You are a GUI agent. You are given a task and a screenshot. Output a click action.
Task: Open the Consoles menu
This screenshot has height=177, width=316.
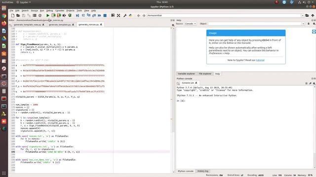point(60,11)
